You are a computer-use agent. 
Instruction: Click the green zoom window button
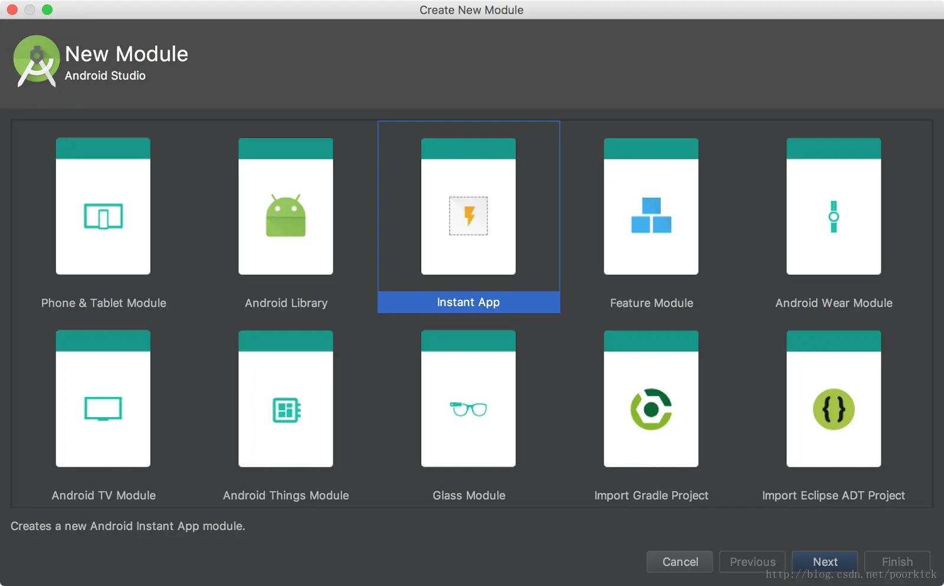pos(47,9)
